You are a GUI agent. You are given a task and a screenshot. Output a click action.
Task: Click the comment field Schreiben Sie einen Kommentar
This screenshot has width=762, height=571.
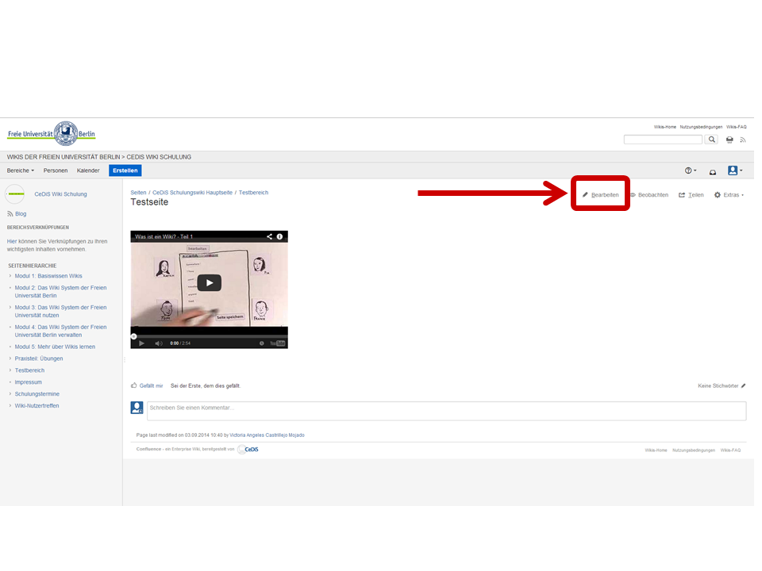click(447, 411)
